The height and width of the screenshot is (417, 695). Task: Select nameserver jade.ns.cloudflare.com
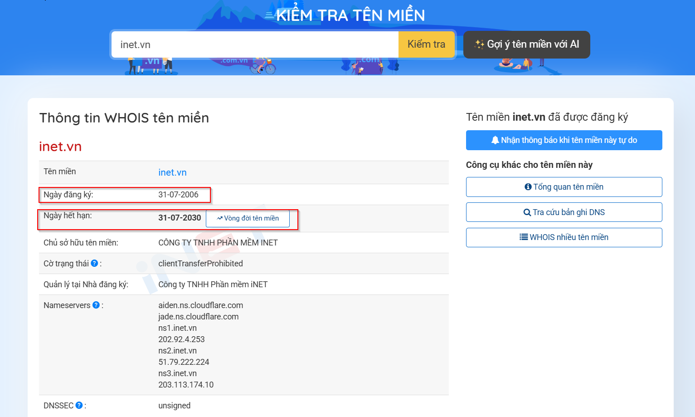pos(198,317)
